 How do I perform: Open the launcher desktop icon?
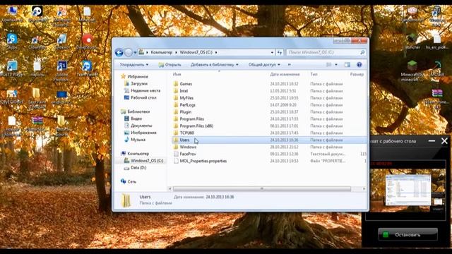pos(412,41)
